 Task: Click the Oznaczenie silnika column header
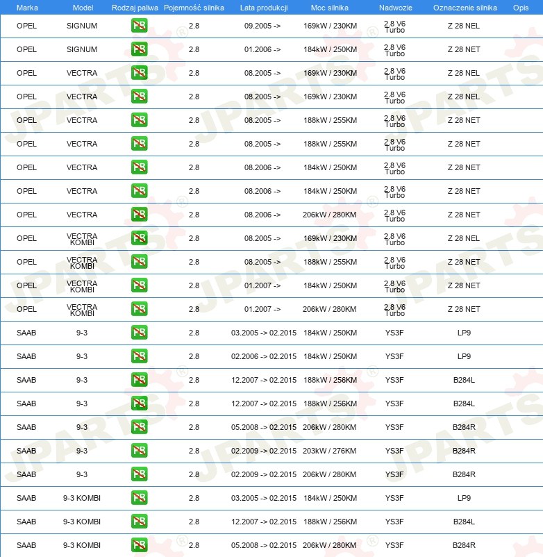coord(464,7)
